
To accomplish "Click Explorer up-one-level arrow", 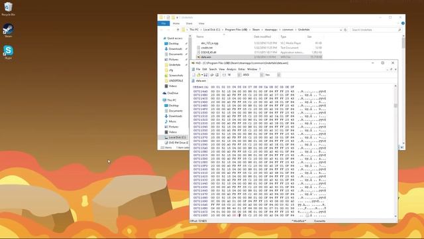I will tap(178, 30).
